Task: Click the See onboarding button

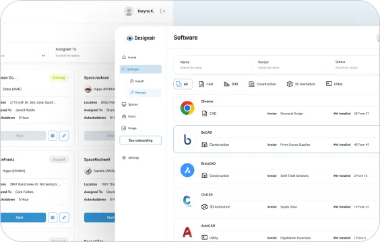Action: click(141, 140)
